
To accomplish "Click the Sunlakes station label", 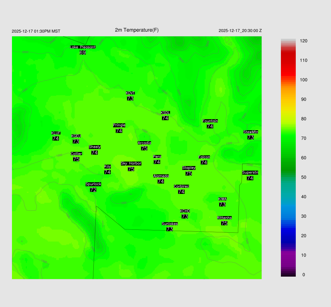I will (170, 224).
